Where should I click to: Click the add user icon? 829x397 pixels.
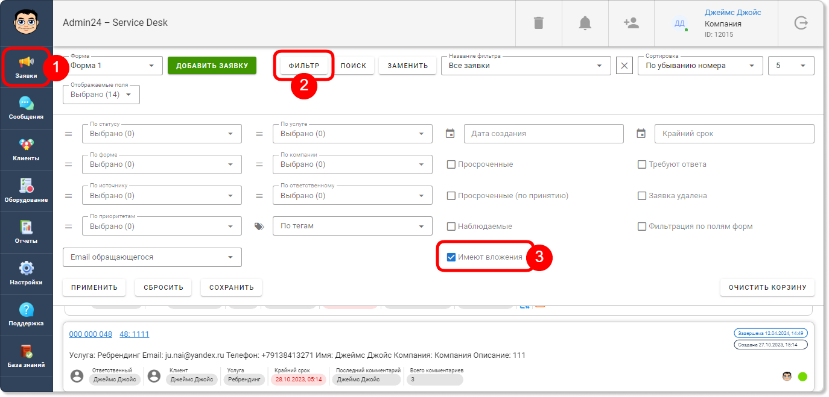(x=631, y=23)
